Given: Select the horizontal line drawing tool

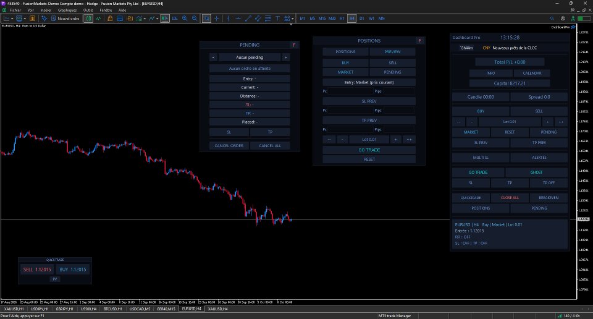Looking at the screenshot, I should (238, 18).
